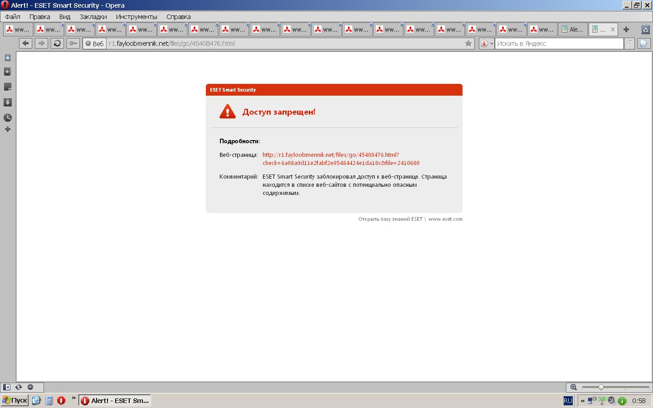Click the Back navigation arrow
This screenshot has height=408, width=653.
[25, 44]
